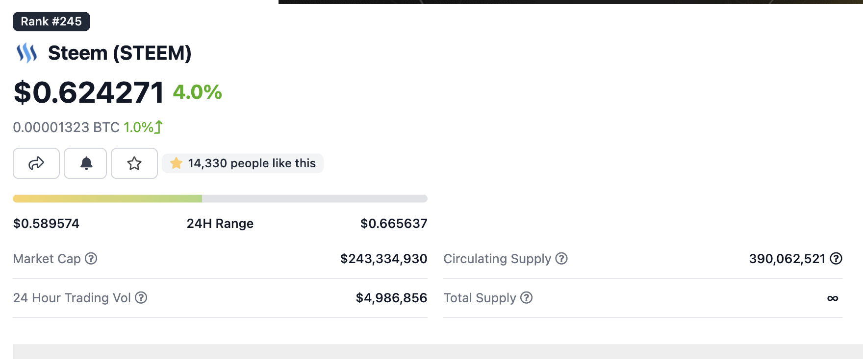
Task: Open Market Cap info question mark
Action: click(x=91, y=258)
